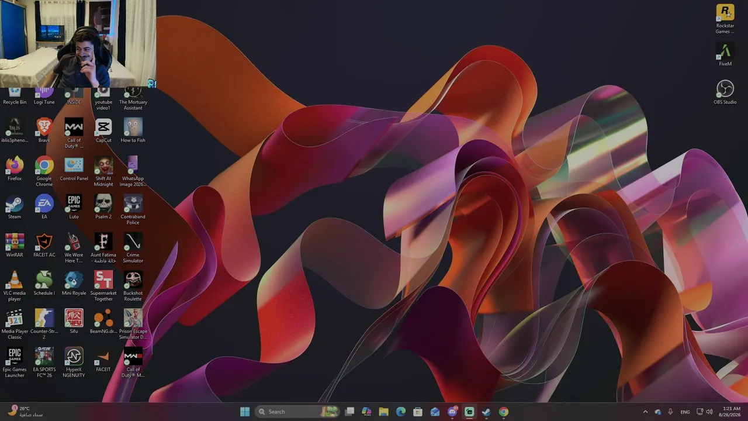Select the Buckshot Roulette icon
The height and width of the screenshot is (421, 748).
click(x=133, y=286)
